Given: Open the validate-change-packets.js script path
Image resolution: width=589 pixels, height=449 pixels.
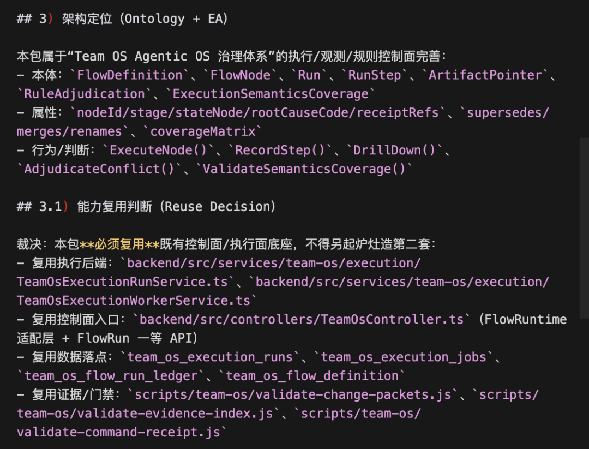Looking at the screenshot, I should pyautogui.click(x=293, y=394).
